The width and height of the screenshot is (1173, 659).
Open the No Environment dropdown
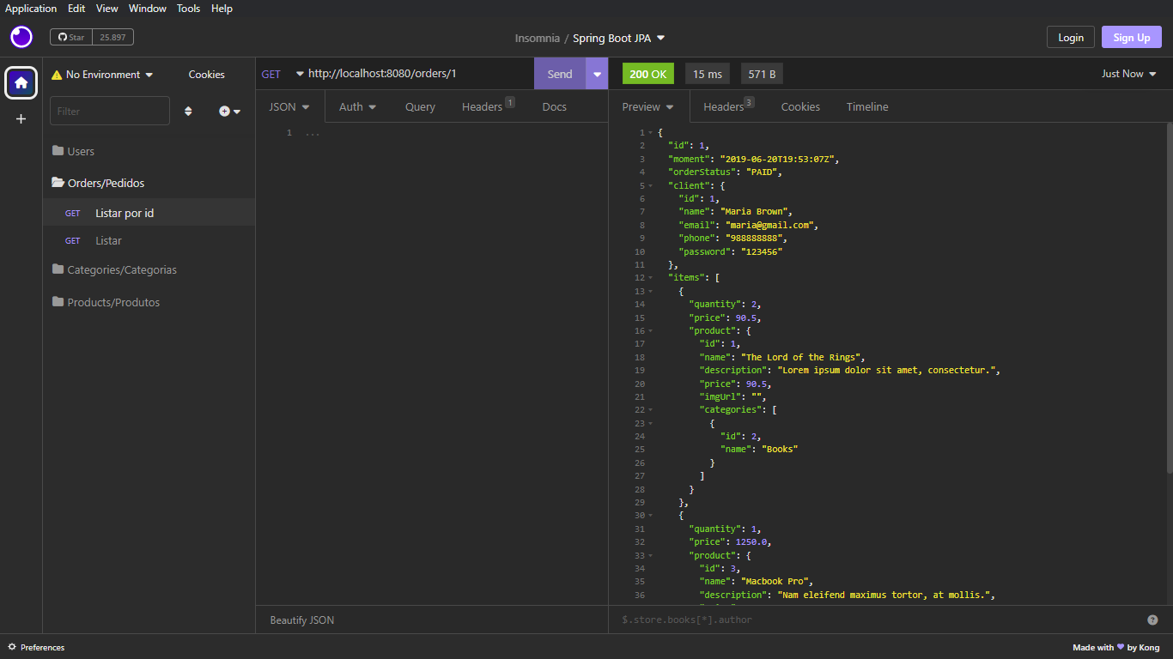pos(102,75)
